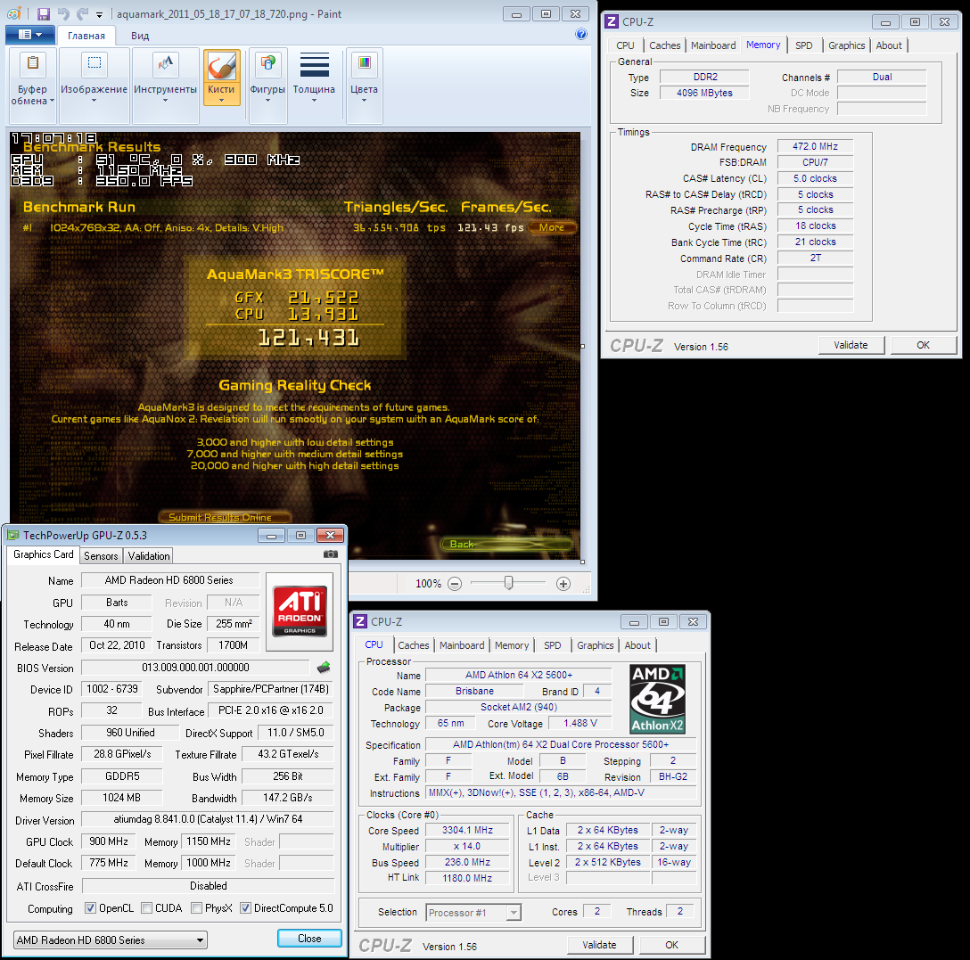Open the Paint help question mark icon

coord(581,34)
